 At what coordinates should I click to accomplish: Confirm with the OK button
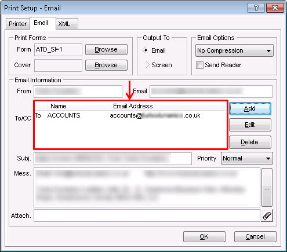click(204, 236)
